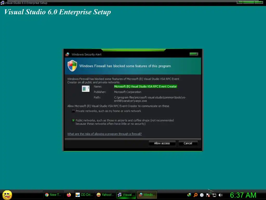This screenshot has height=200, width=266.
Task: Open the smiley face Start button
Action: point(7,195)
